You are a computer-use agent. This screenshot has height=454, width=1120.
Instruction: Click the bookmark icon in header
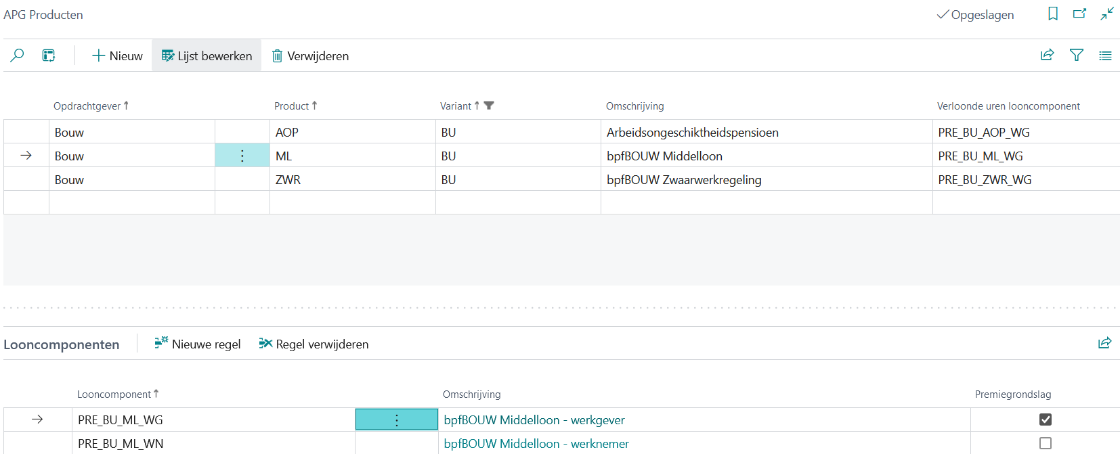(1052, 14)
